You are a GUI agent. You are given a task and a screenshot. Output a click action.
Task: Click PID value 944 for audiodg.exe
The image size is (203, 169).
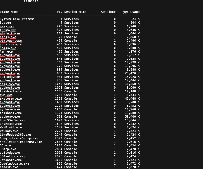(x=60, y=77)
